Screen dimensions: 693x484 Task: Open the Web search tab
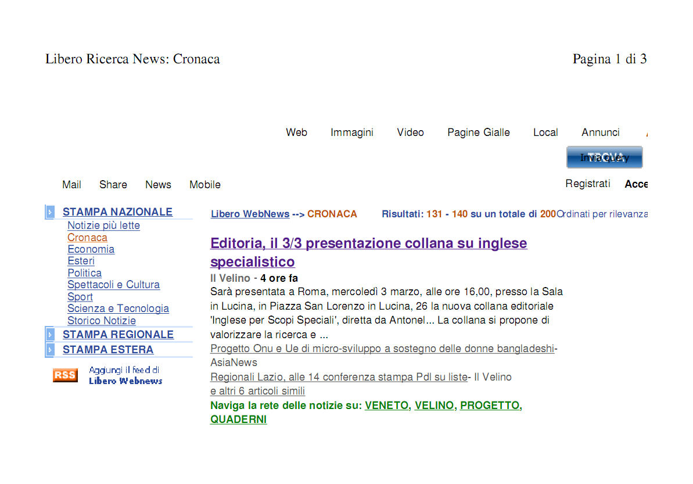coord(297,132)
